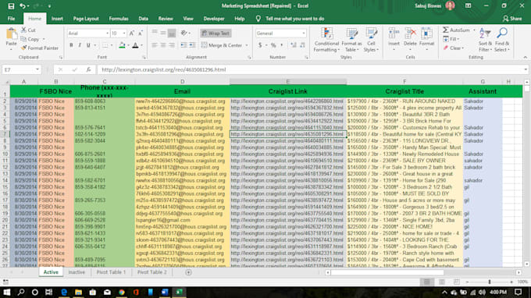Screen dimensions: 531x298
Task: Open the Number Format dropdown showing General
Action: point(304,33)
